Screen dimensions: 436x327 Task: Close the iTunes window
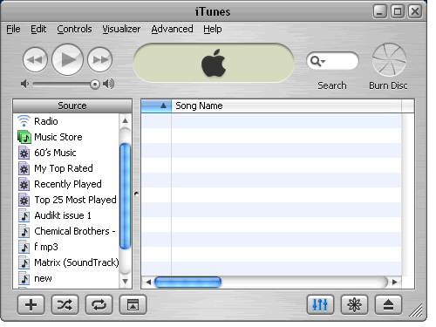415,11
